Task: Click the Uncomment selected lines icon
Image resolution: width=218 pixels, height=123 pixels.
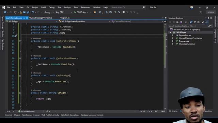Action: tap(119, 12)
